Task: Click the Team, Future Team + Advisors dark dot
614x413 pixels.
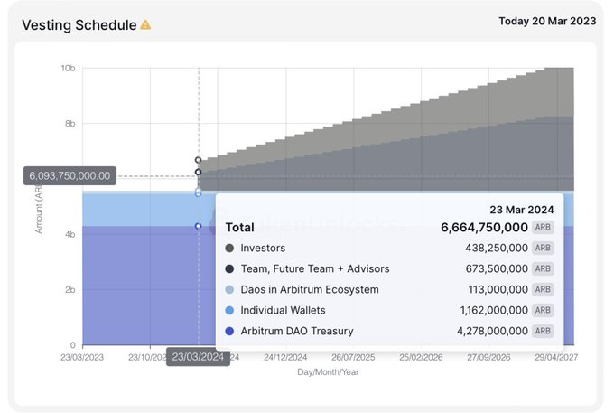Action: [x=230, y=268]
